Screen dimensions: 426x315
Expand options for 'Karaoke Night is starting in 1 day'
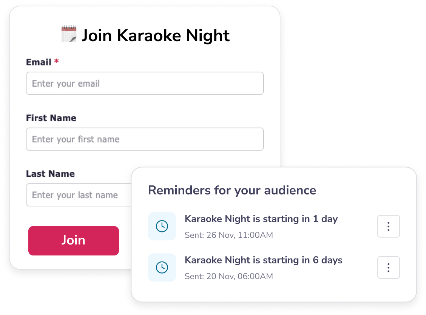389,226
